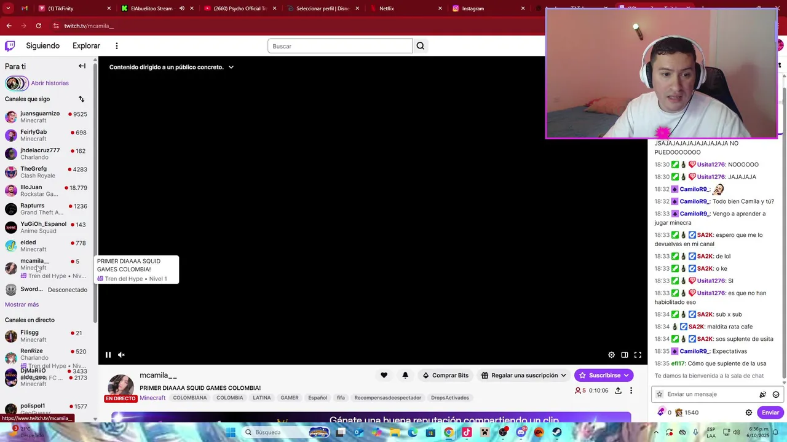Open the Explorar navigation link

tap(86, 45)
